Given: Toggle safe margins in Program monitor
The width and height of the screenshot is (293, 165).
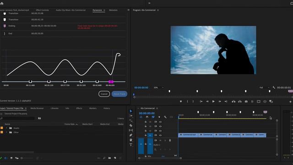Looking at the screenshot, I should click(x=259, y=101).
